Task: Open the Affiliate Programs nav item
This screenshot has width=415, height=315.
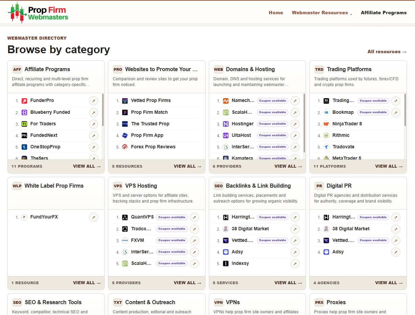Action: pos(384,13)
